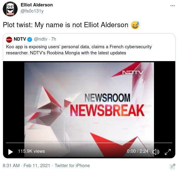Image resolution: width=178 pixels, height=172 pixels.
Task: Open the quoted NDTV tweet text
Action: [79, 50]
